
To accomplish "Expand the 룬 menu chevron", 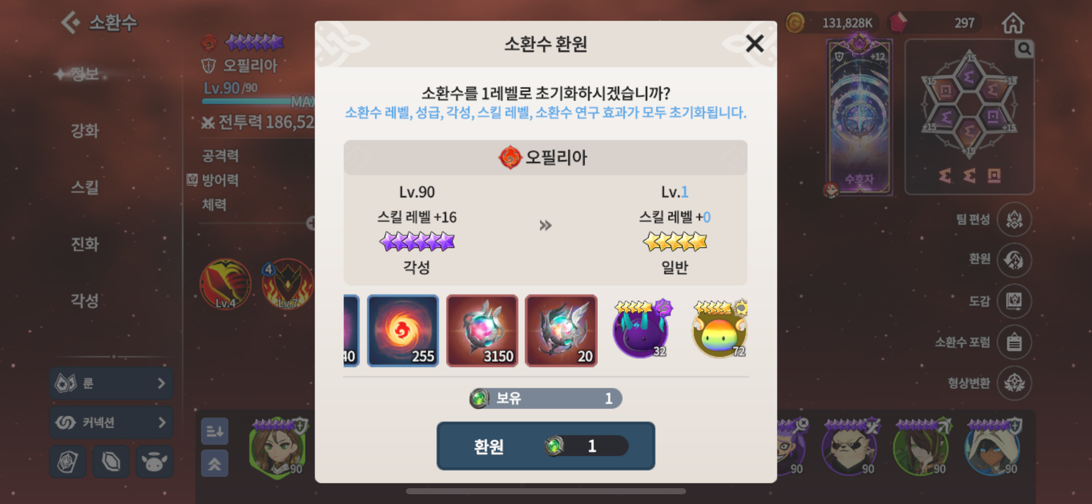I will click(161, 383).
